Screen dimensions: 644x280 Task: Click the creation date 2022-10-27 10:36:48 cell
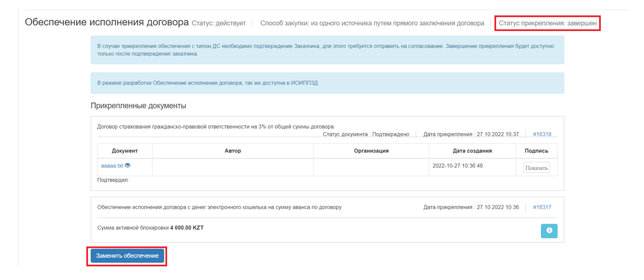click(x=457, y=166)
